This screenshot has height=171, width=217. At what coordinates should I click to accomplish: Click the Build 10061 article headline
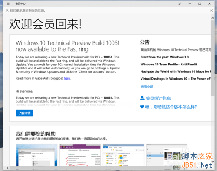[x=68, y=46]
